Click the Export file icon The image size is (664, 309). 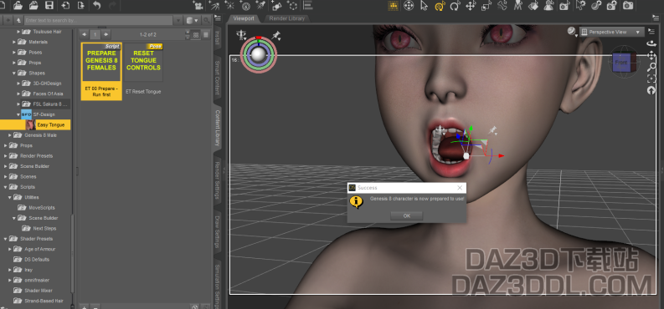pos(81,5)
